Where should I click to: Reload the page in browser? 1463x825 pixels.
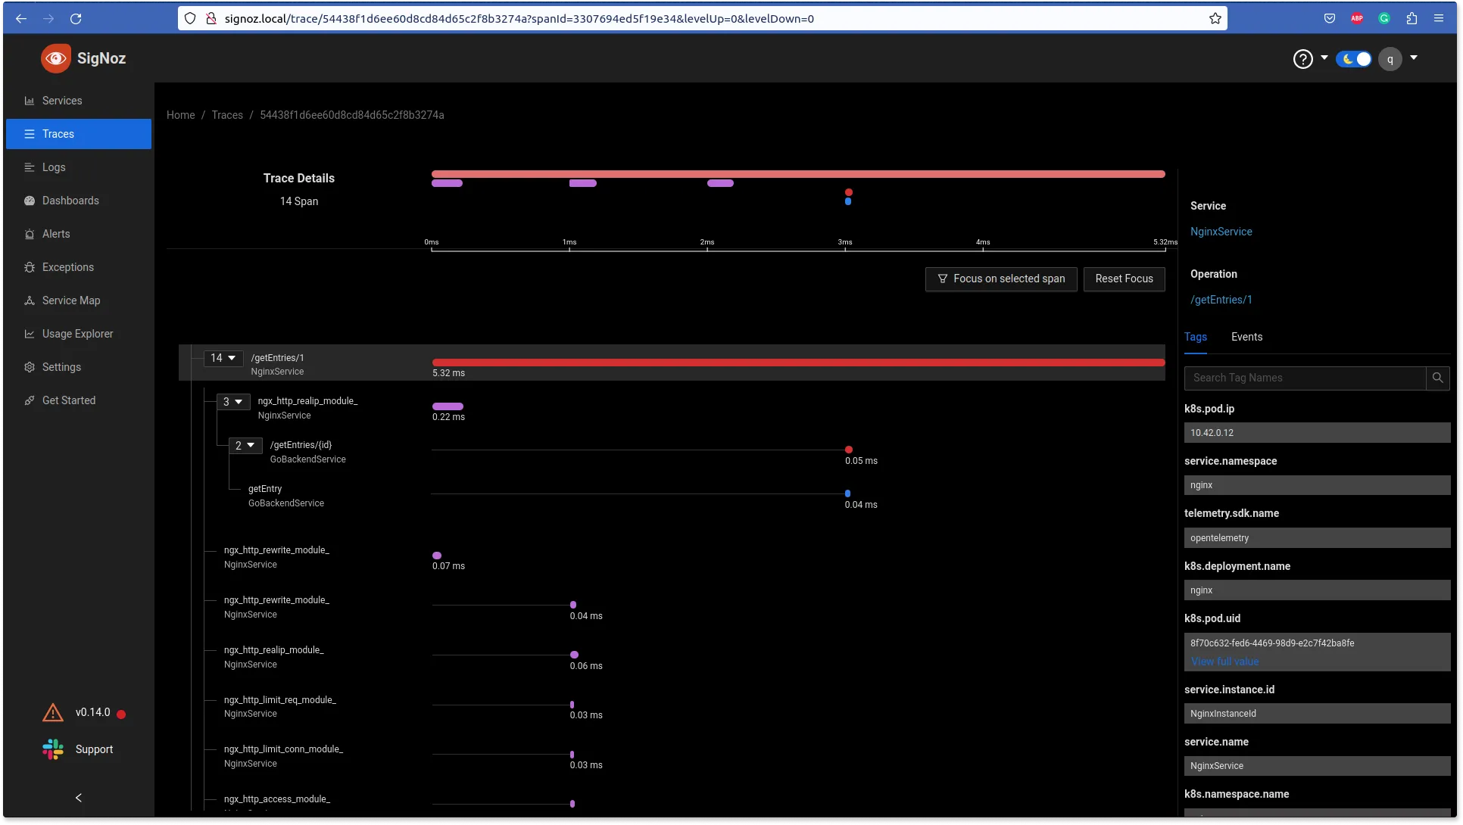coord(76,18)
